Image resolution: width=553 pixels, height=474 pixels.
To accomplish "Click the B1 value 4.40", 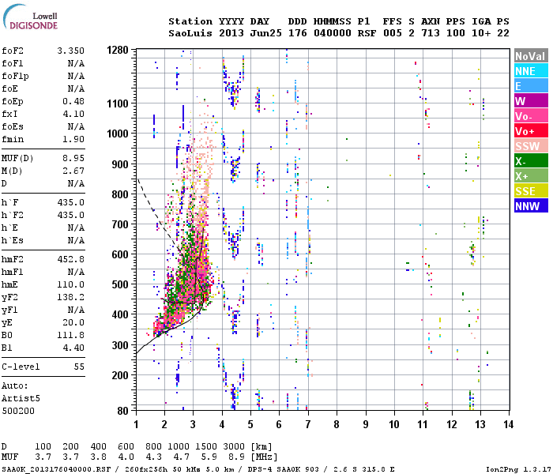I will tap(73, 348).
